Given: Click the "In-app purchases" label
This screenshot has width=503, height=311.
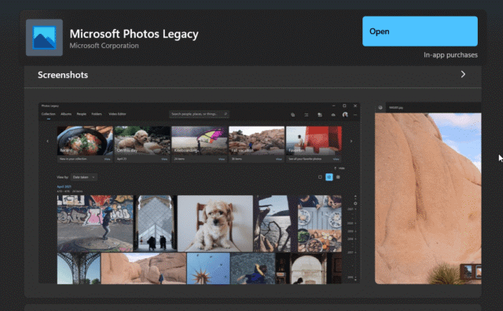Looking at the screenshot, I should [x=450, y=55].
